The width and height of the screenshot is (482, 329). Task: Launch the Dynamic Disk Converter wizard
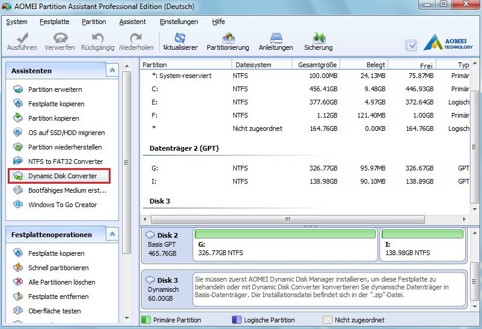pyautogui.click(x=62, y=176)
